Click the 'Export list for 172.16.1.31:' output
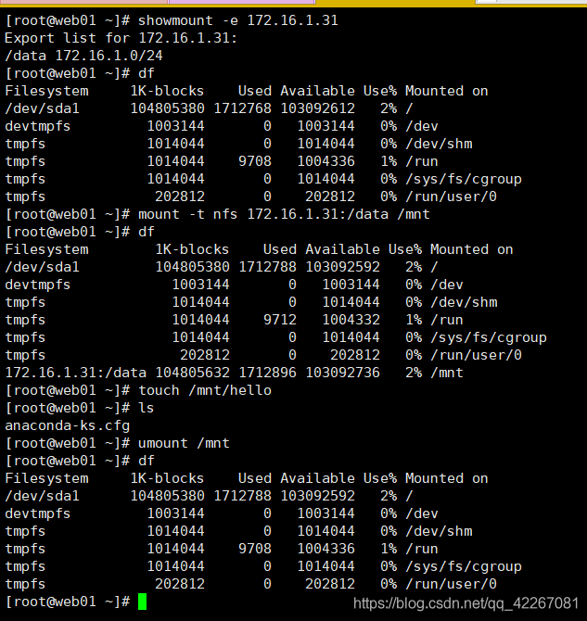 121,38
